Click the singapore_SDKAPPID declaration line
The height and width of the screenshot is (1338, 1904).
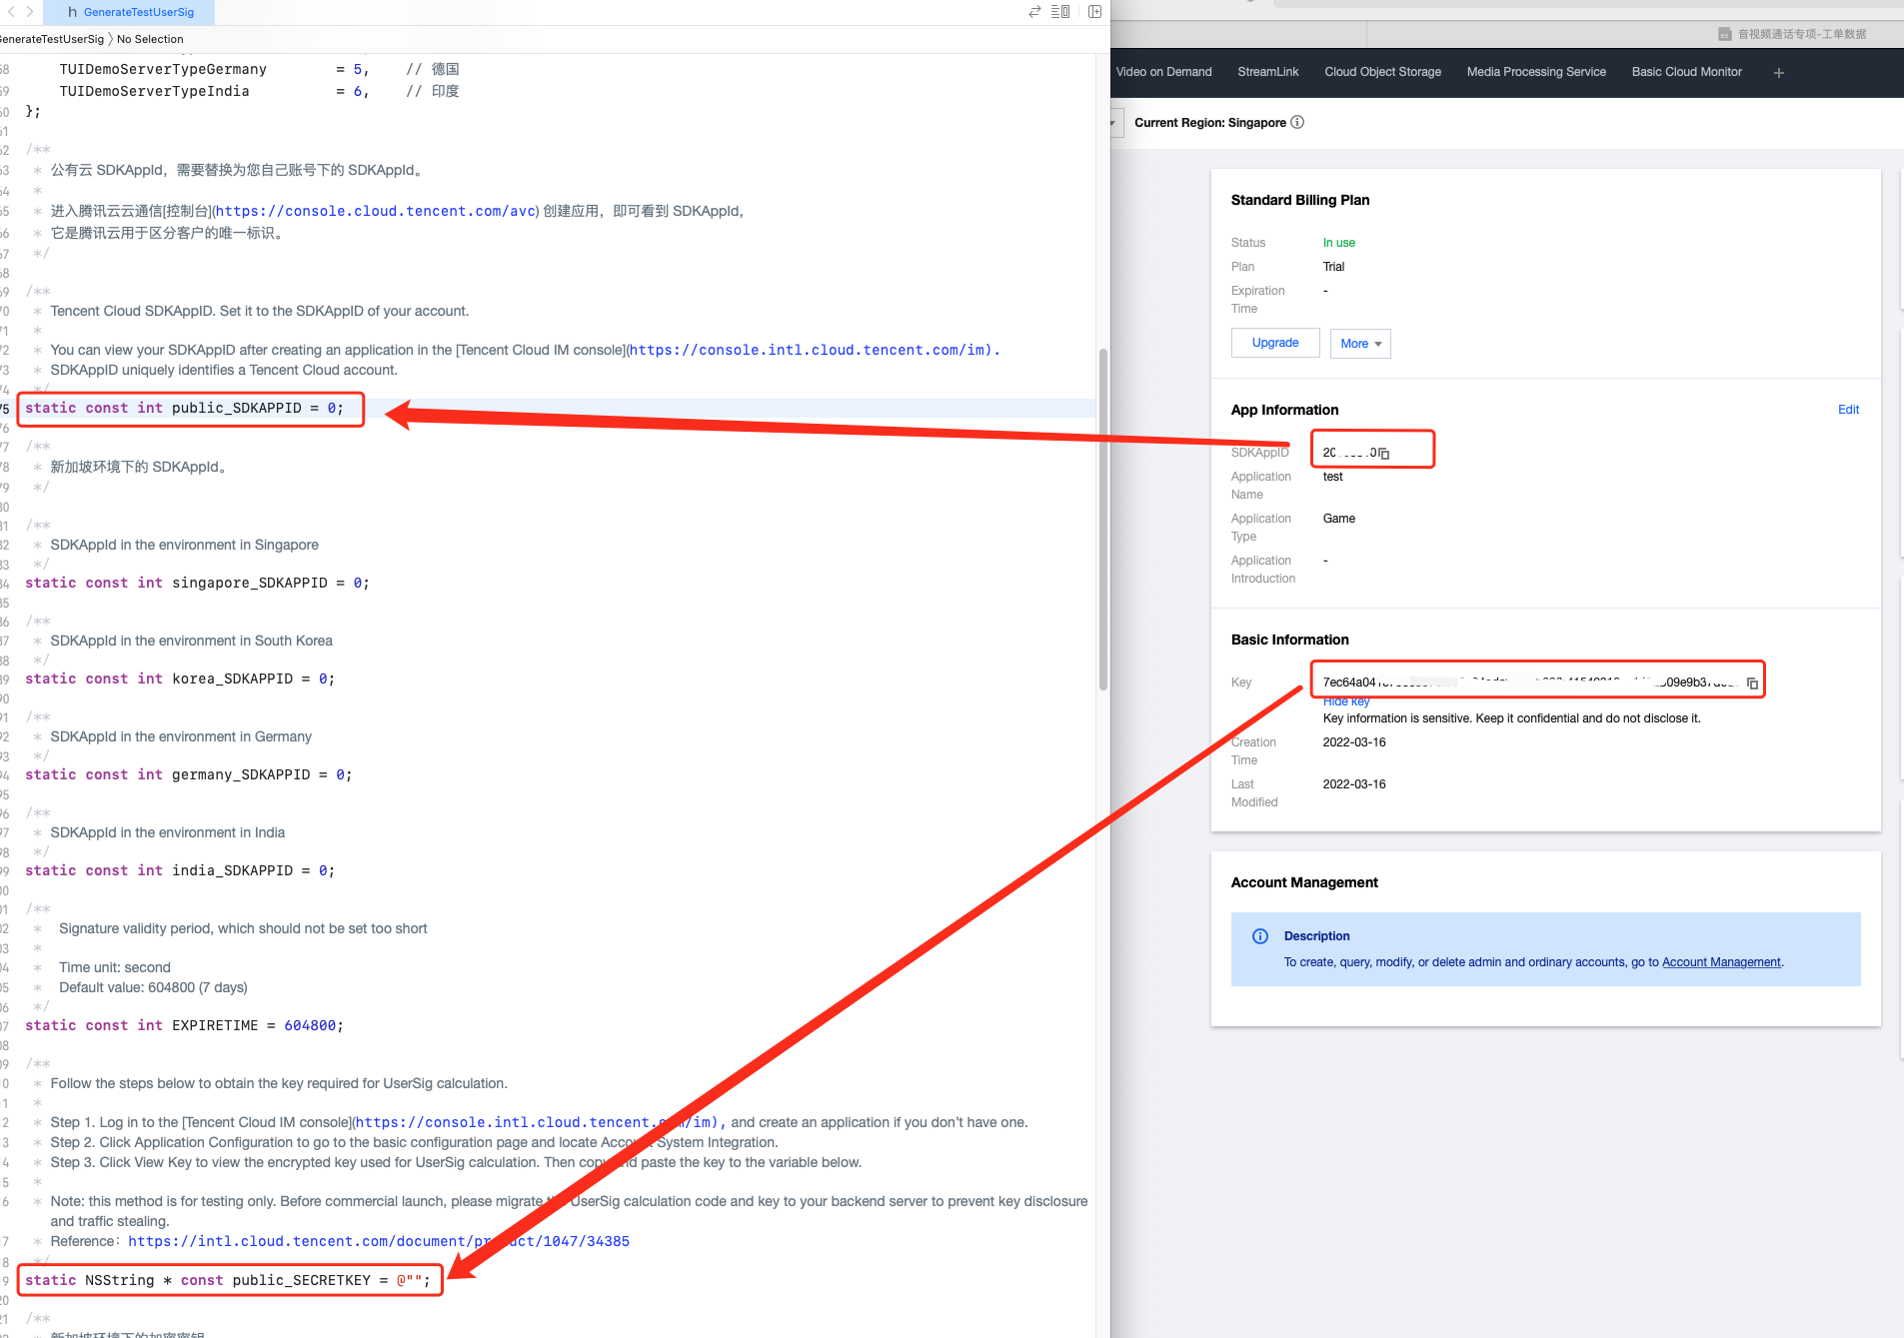[x=198, y=583]
